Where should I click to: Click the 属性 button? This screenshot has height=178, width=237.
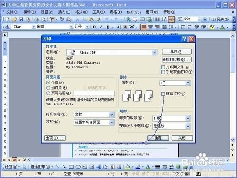coord(177,51)
